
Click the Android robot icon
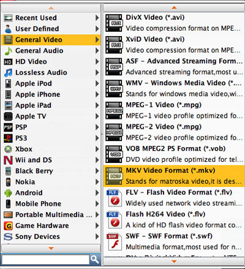[8, 193]
